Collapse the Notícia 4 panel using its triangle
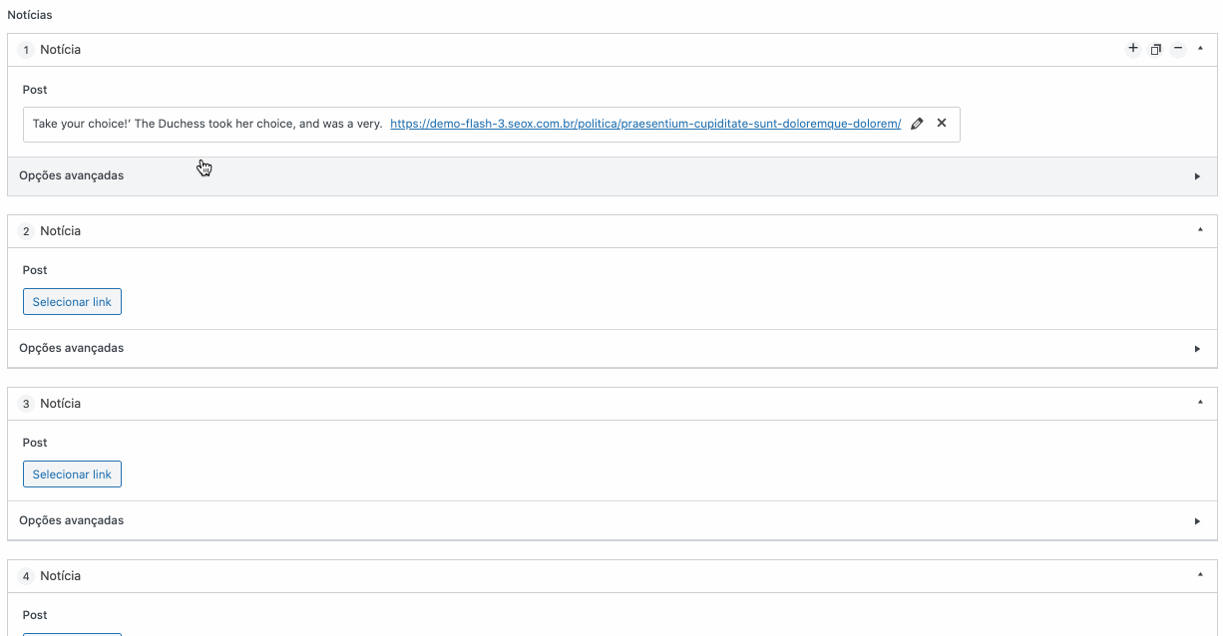Screen dimensions: 1223x636 (1200, 575)
